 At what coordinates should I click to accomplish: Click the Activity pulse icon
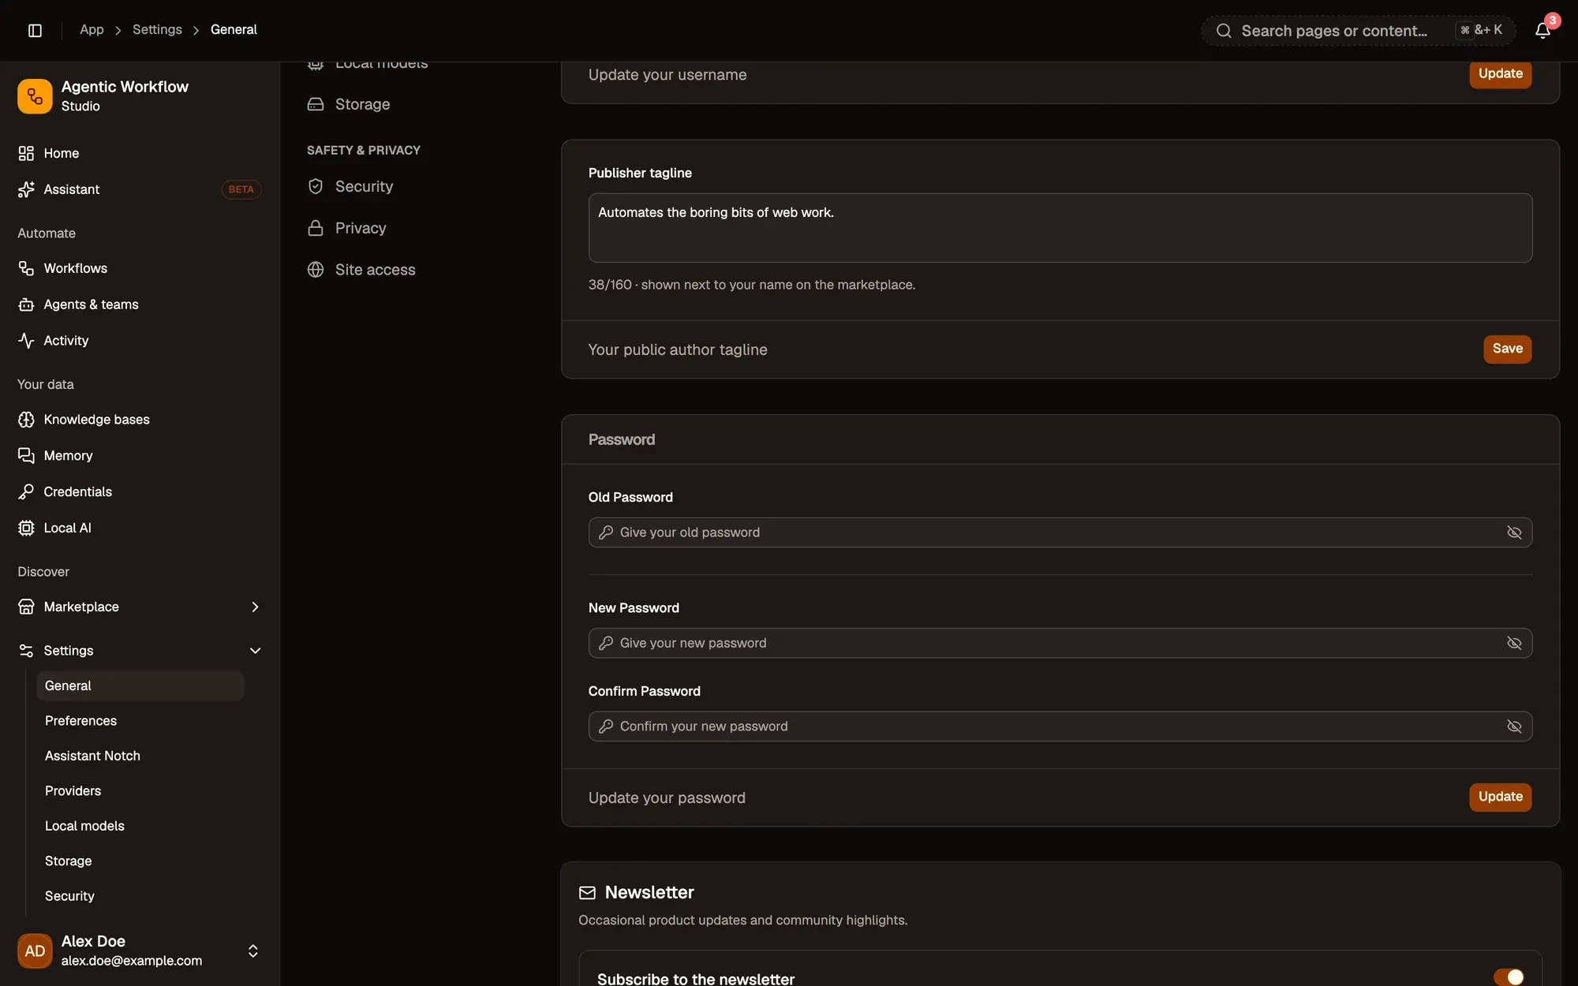click(x=26, y=341)
